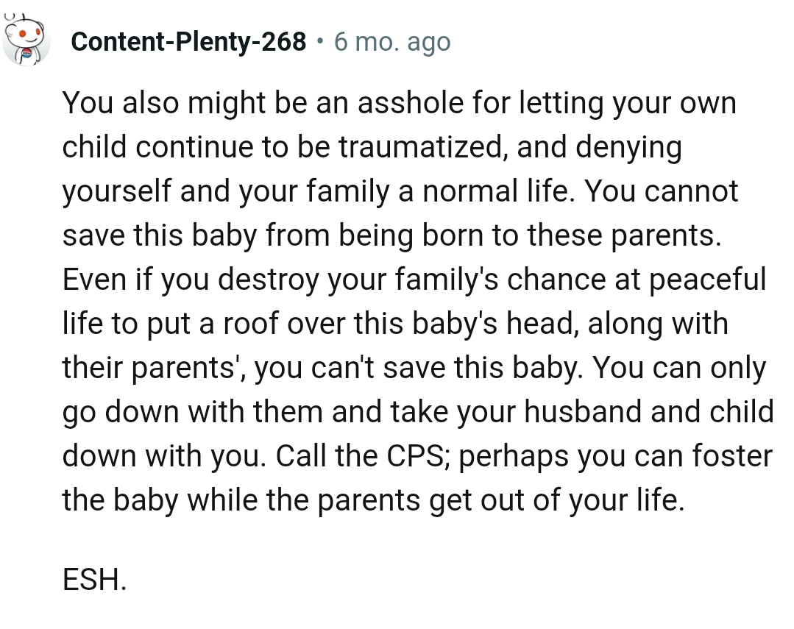Click the dot separator before the timestamp
The width and height of the screenshot is (794, 629).
coord(320,42)
